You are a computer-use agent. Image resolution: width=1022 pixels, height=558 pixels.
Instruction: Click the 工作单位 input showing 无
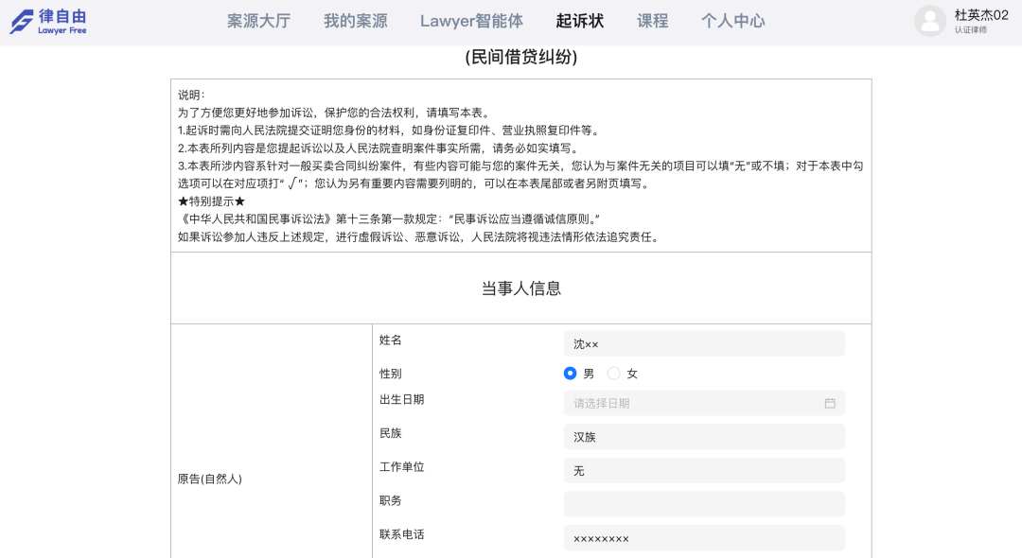704,470
